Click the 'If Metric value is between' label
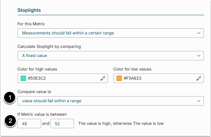 point(42,114)
